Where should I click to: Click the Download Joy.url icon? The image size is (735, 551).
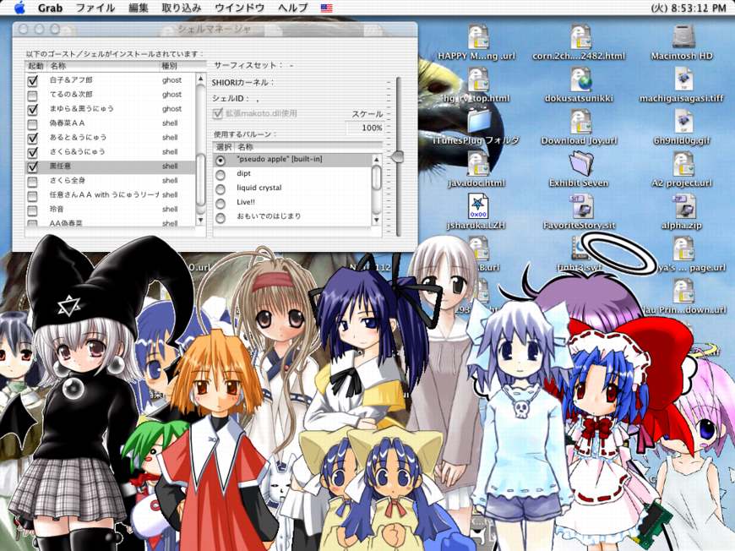[580, 122]
